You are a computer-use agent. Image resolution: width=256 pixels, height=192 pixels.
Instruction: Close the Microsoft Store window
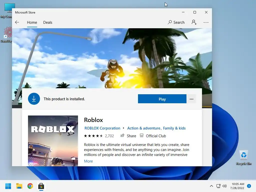pos(206,12)
